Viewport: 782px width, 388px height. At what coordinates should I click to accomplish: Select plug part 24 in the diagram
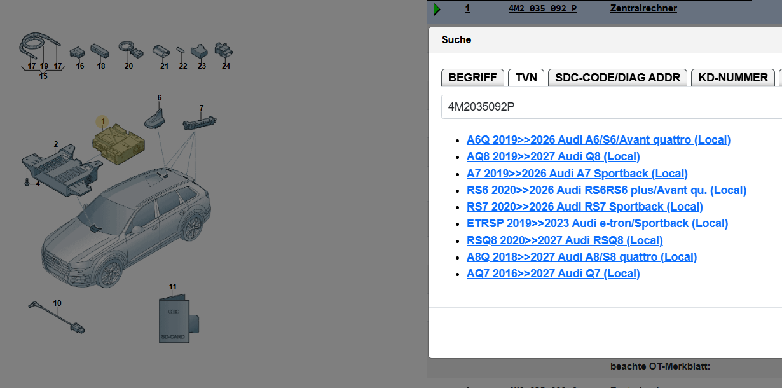223,50
